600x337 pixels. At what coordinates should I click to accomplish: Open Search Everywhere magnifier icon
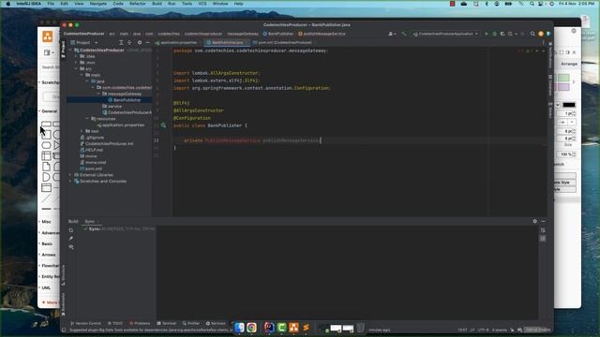tap(532, 34)
